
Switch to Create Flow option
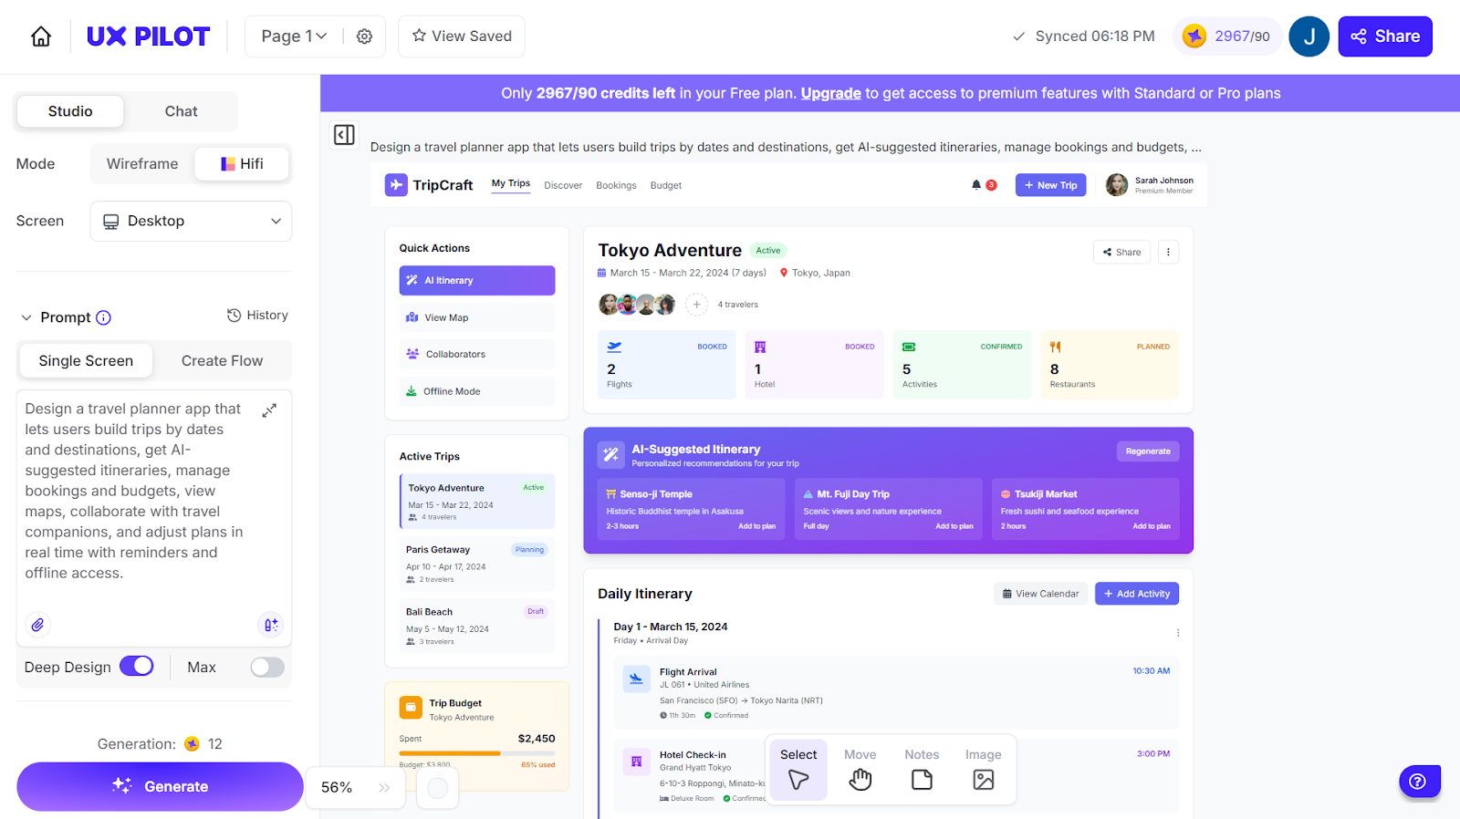(x=222, y=361)
